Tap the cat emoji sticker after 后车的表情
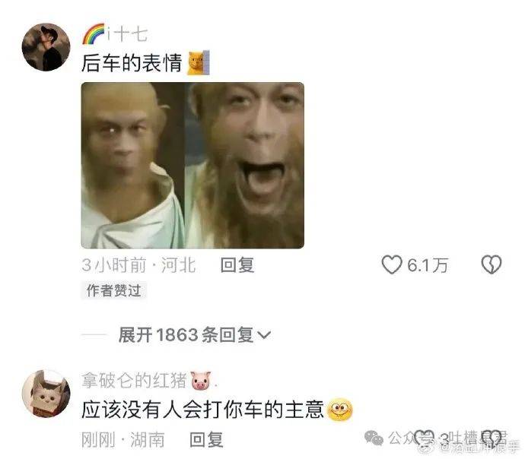This screenshot has height=459, width=525. (x=199, y=62)
